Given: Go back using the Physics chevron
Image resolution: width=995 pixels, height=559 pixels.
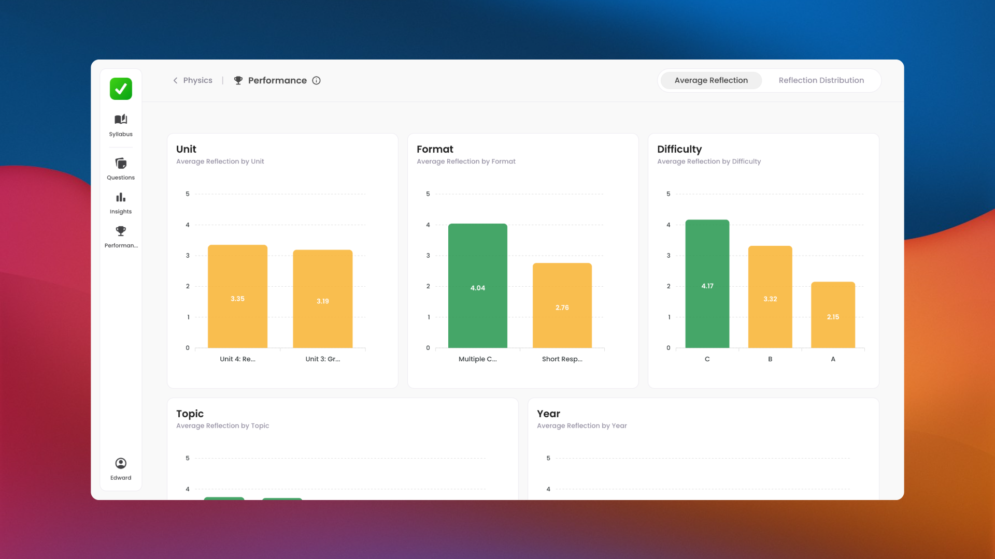Looking at the screenshot, I should pyautogui.click(x=175, y=80).
